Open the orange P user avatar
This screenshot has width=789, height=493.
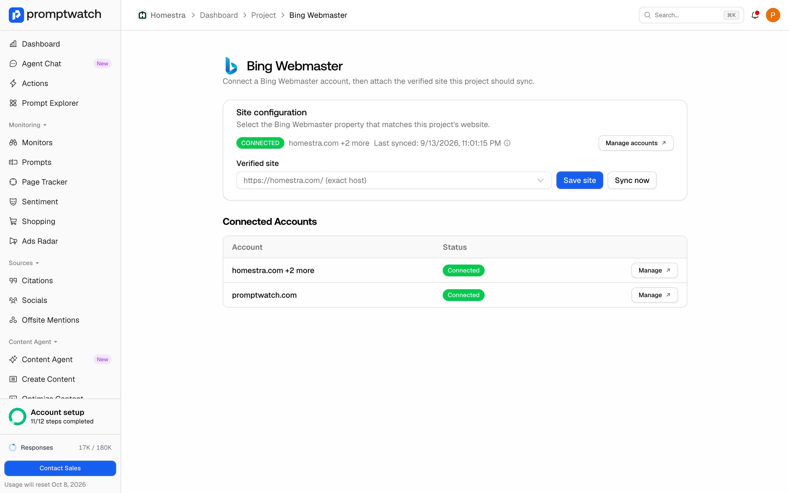click(x=773, y=15)
